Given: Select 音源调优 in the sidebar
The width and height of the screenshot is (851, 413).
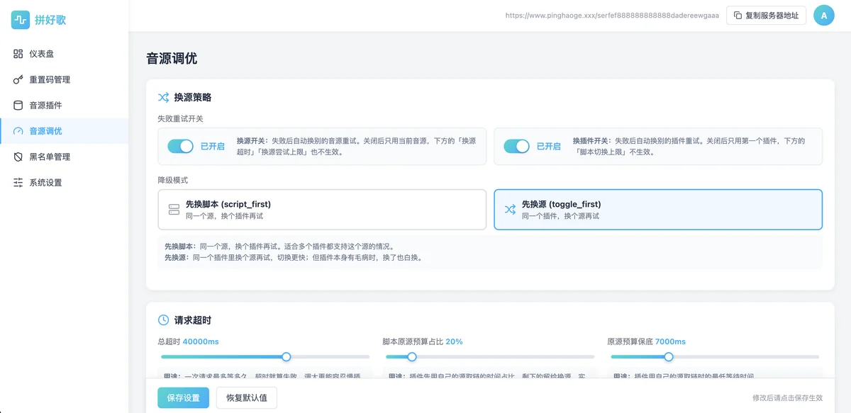Looking at the screenshot, I should click(64, 131).
